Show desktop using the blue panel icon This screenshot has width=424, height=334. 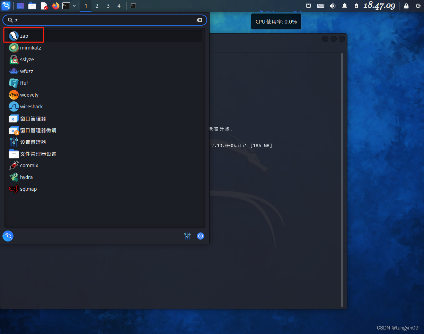point(20,6)
